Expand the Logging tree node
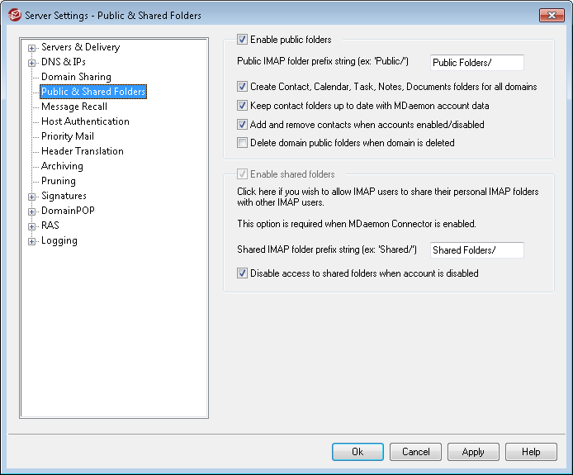This screenshot has height=475, width=573. pos(31,241)
